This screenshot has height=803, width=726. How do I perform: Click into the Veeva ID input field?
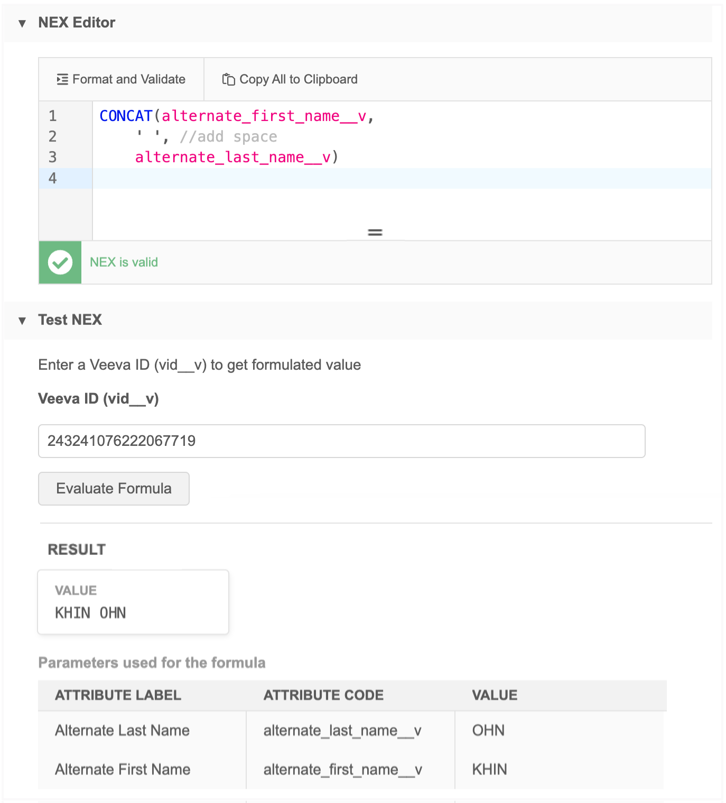click(341, 441)
